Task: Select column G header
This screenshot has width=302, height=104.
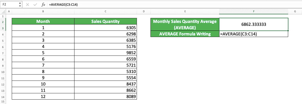Action: (x=295, y=11)
